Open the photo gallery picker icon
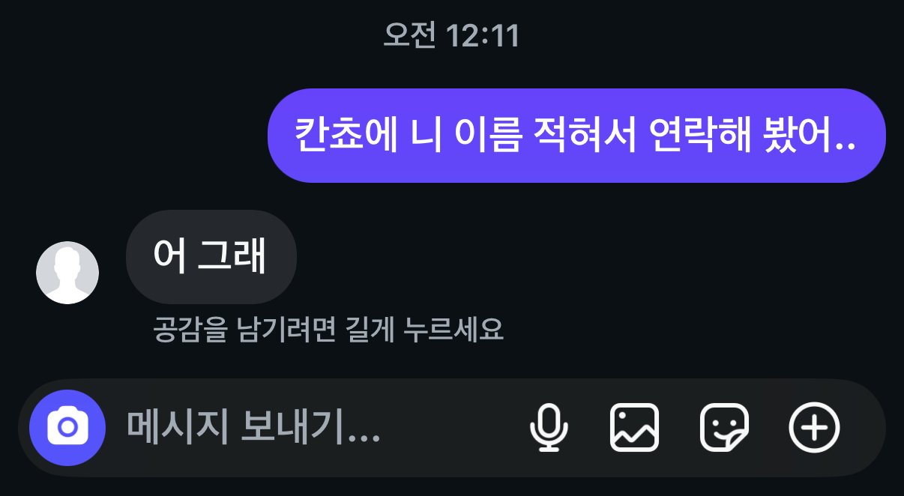Viewport: 904px width, 496px height. [x=635, y=428]
